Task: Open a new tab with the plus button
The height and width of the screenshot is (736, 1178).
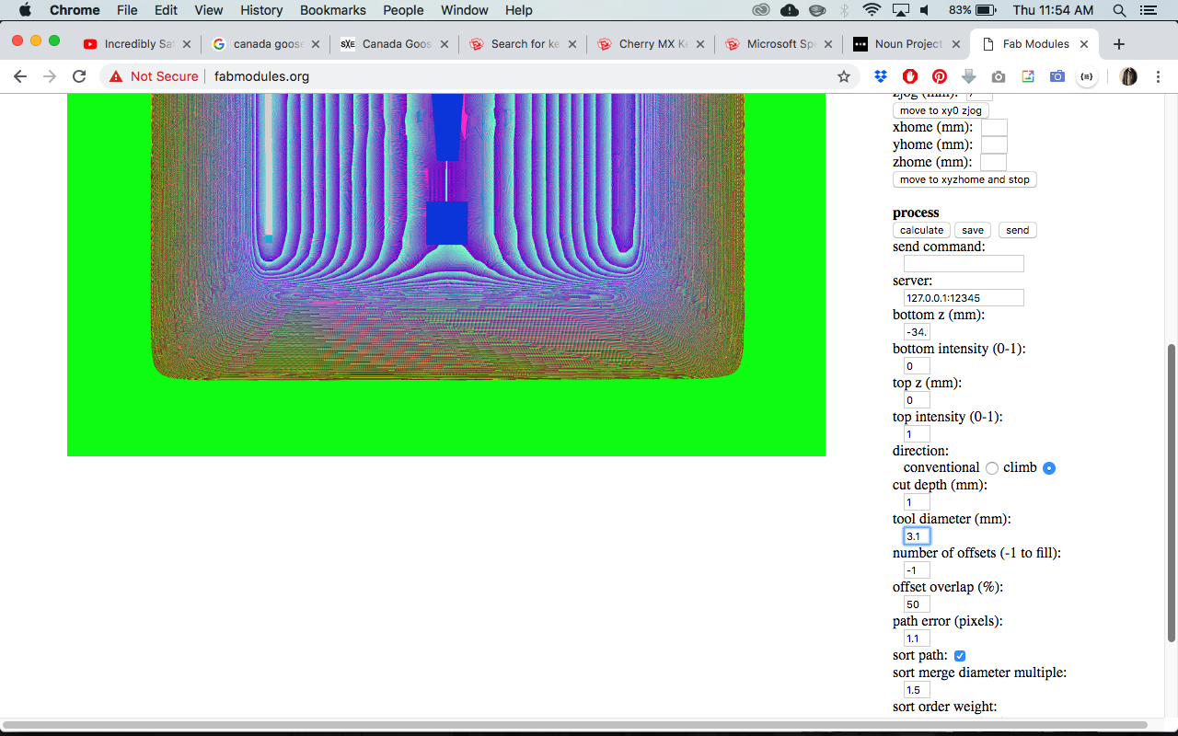Action: pos(1118,44)
